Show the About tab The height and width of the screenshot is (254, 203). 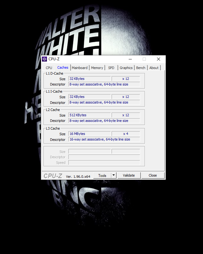154,68
